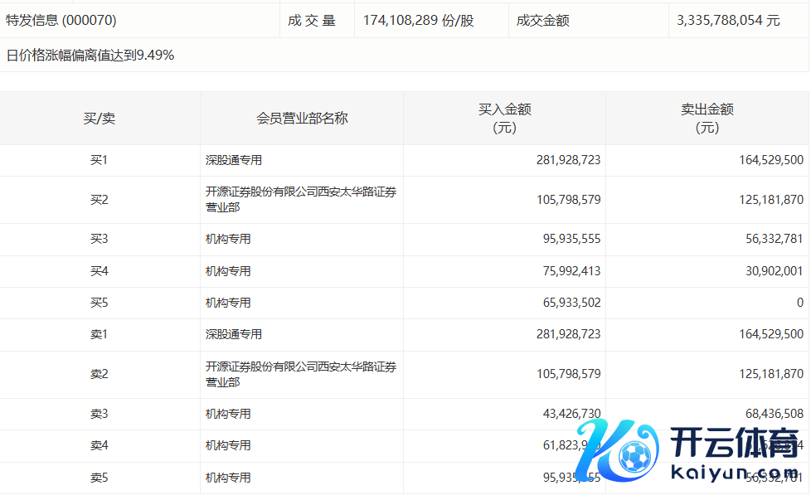This screenshot has height=500, width=811.
Task: Click the 卖1 row label
Action: 100,334
